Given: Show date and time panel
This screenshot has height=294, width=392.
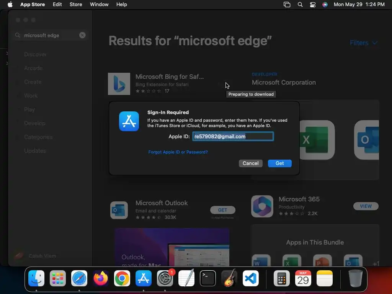Looking at the screenshot, I should tap(359, 5).
